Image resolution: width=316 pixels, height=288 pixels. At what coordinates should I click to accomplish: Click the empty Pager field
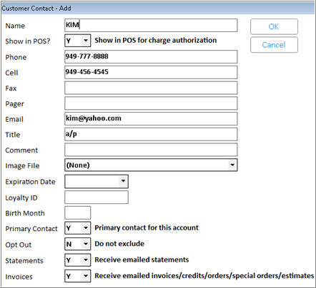click(x=151, y=103)
